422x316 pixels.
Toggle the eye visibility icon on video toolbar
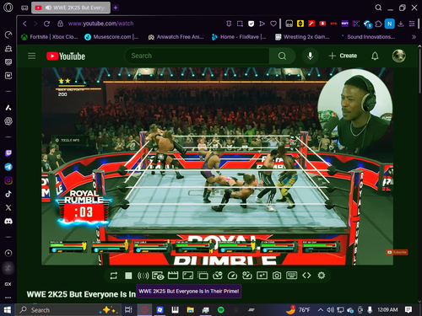coord(158,276)
